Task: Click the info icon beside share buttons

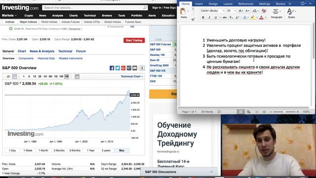Action: [x=142, y=68]
